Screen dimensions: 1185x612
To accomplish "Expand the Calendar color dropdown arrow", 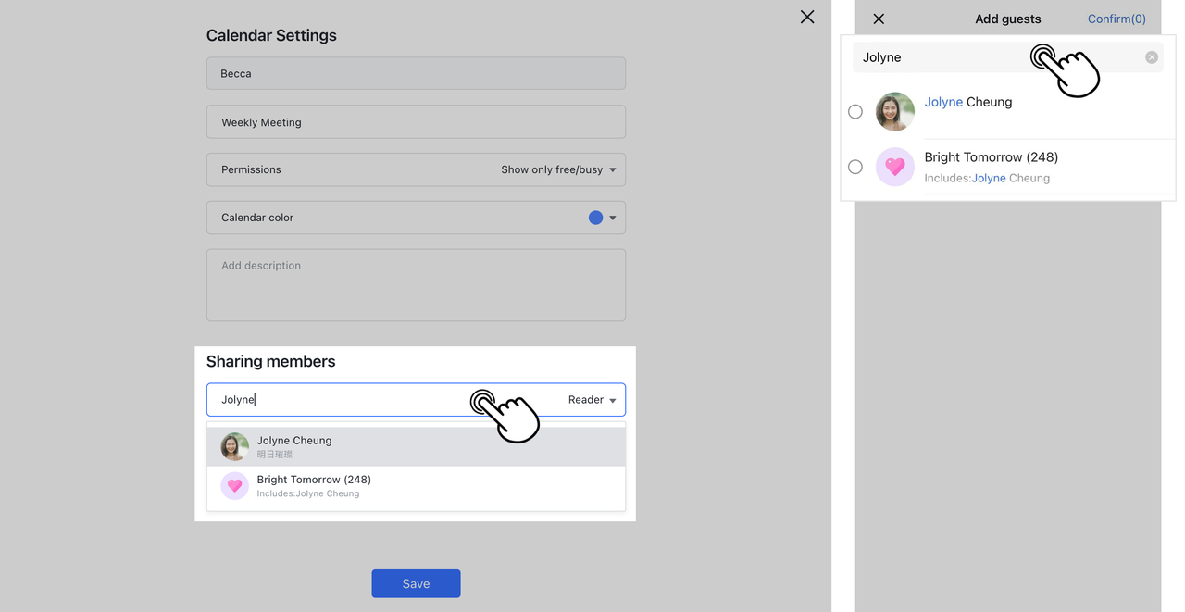I will [x=613, y=219].
